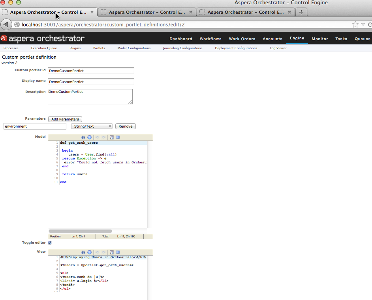Open the Monitor menu
The width and height of the screenshot is (372, 300).
point(320,39)
